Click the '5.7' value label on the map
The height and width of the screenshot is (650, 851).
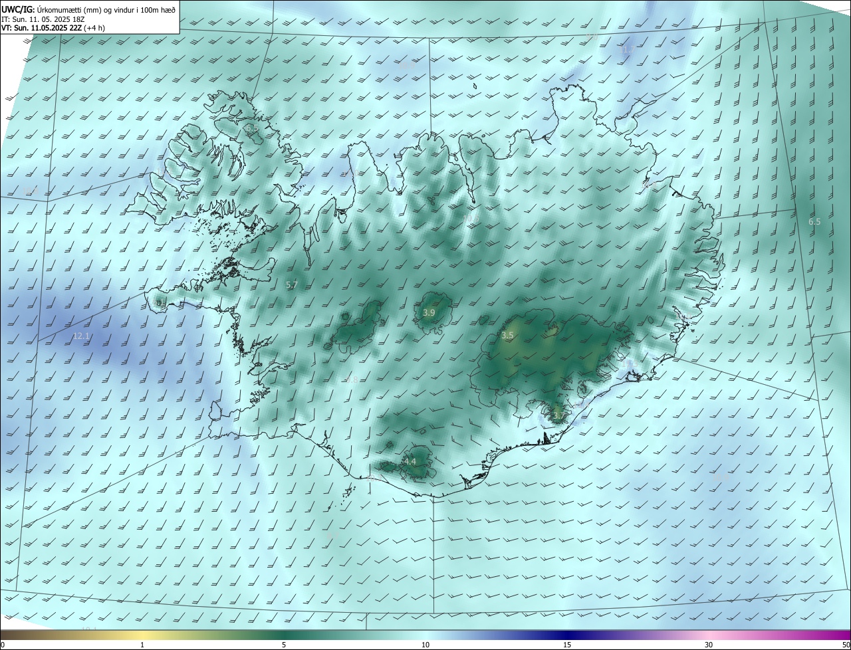(x=291, y=284)
